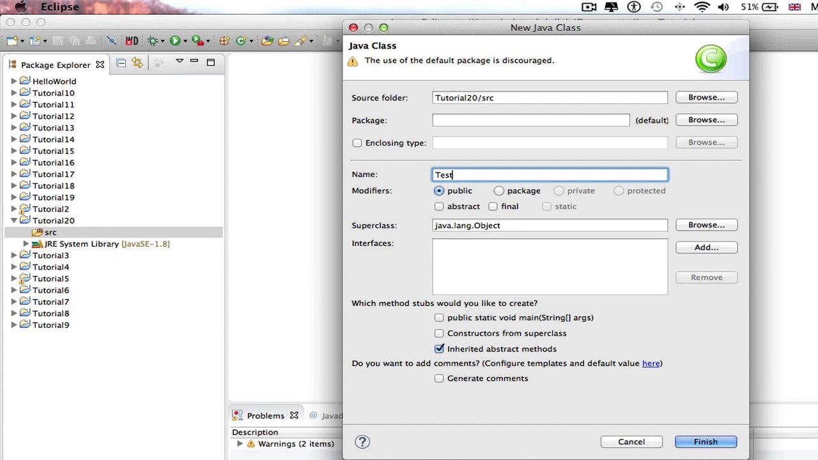
Task: Expand JRE System Library node
Action: (x=26, y=244)
